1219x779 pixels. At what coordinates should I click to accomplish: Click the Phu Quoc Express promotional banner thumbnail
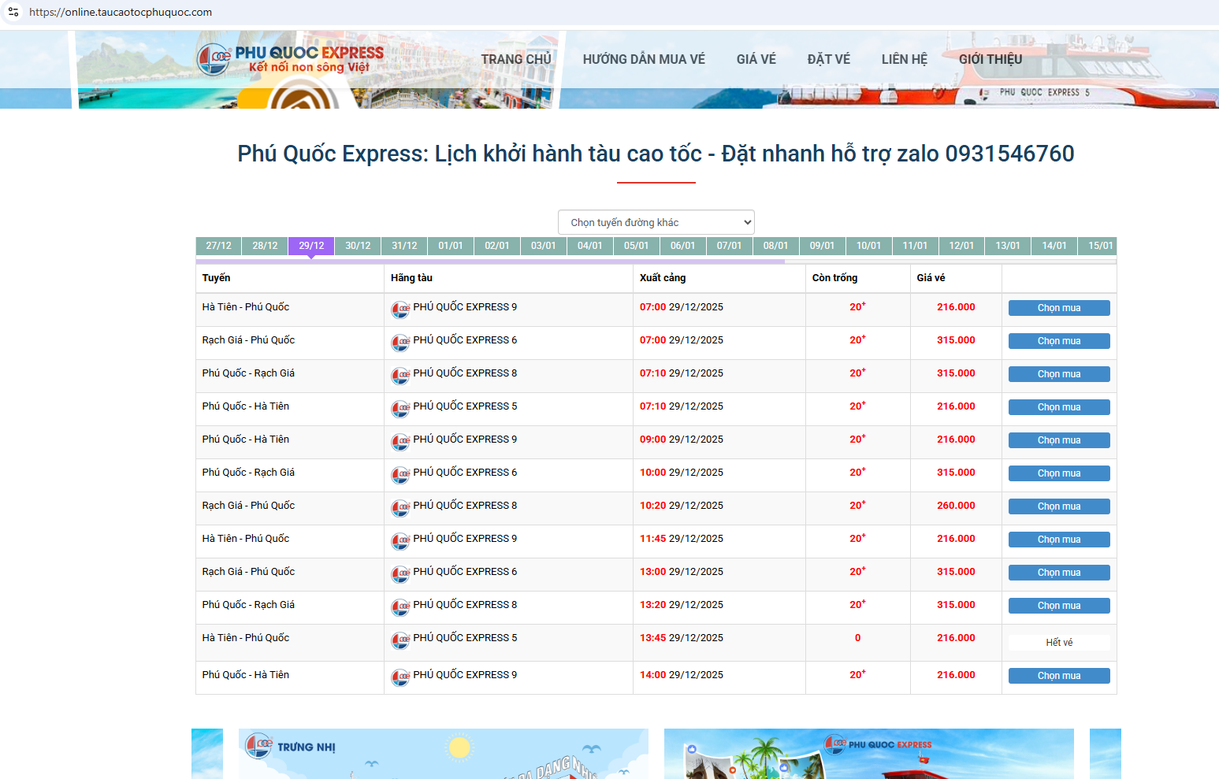point(868,754)
